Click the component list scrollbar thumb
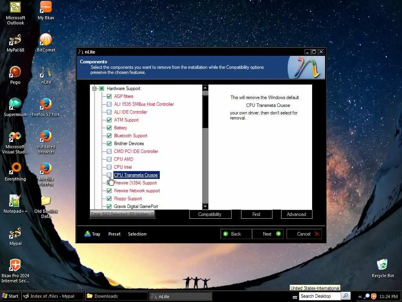 (x=205, y=112)
